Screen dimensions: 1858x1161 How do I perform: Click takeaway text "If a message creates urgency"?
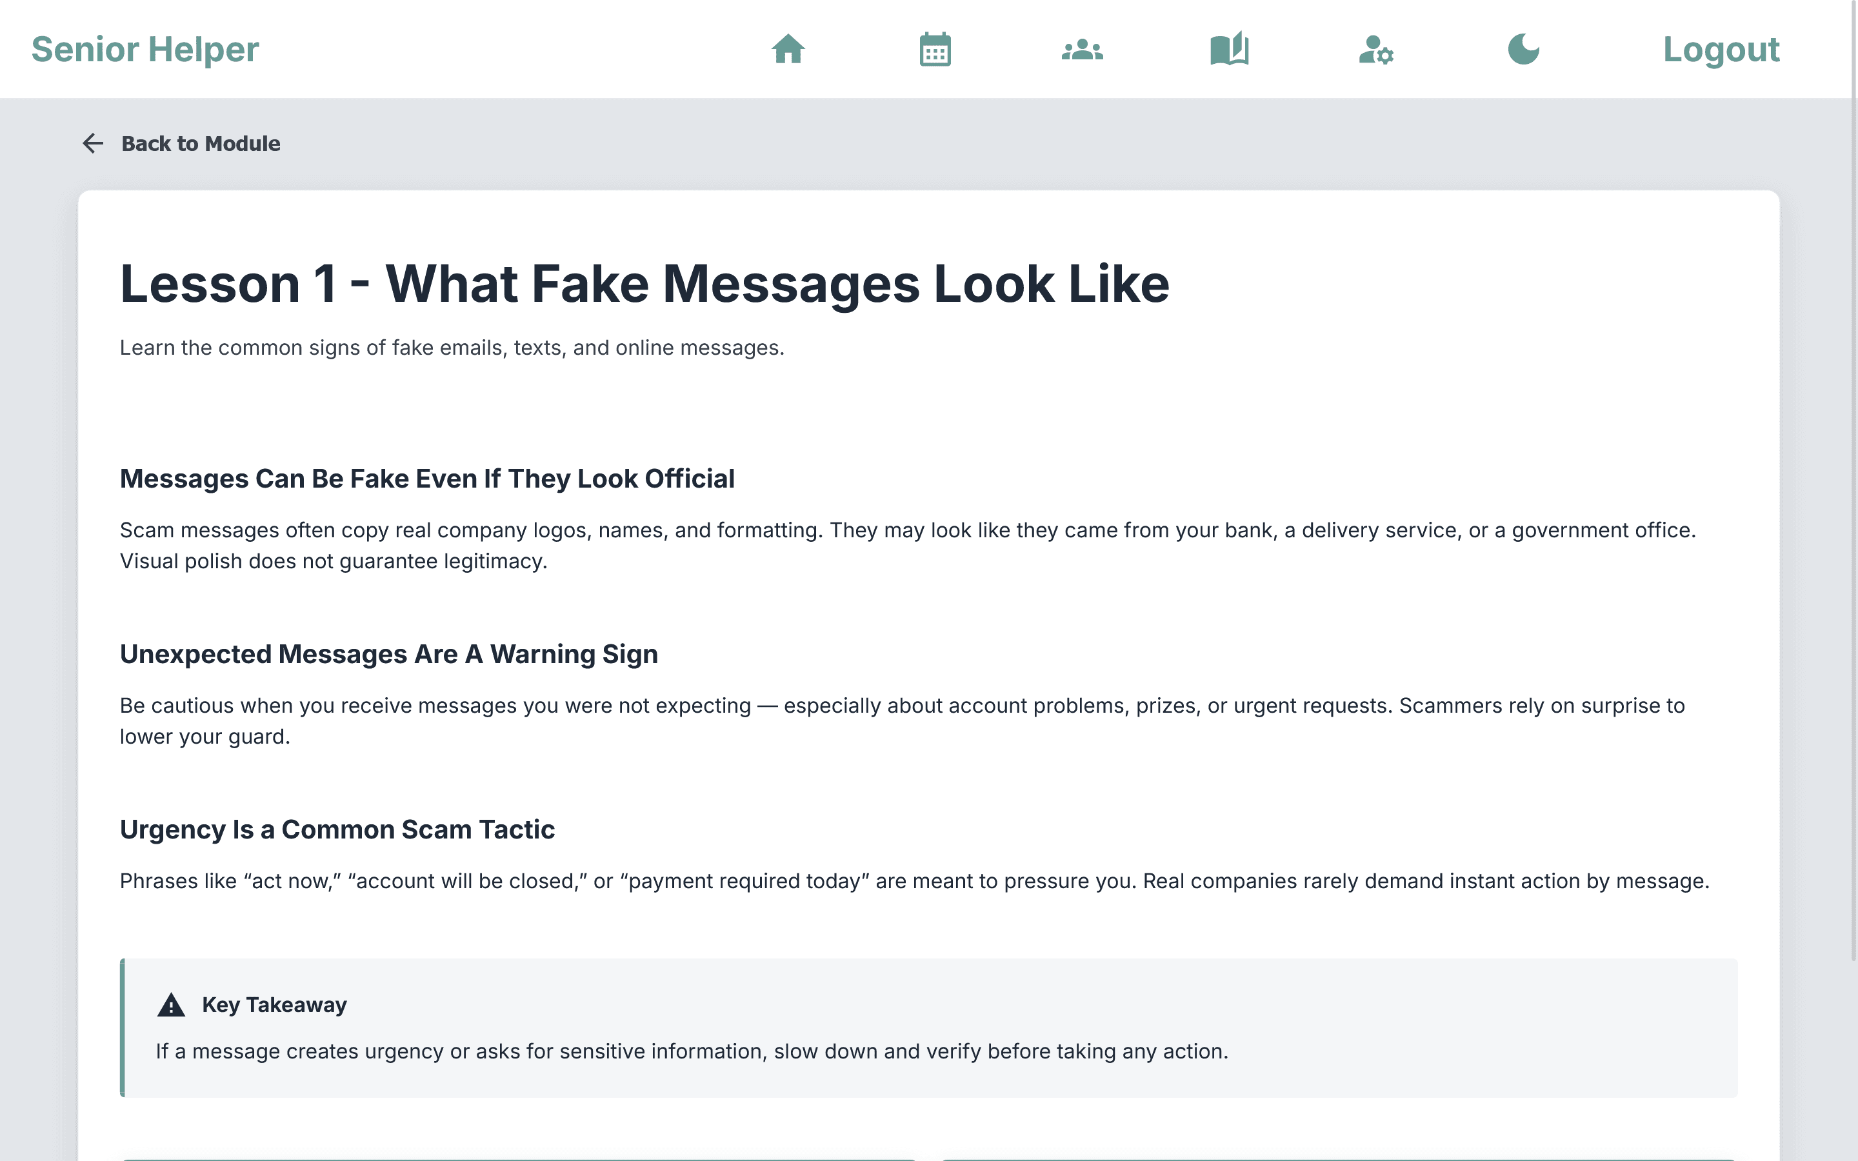692,1051
